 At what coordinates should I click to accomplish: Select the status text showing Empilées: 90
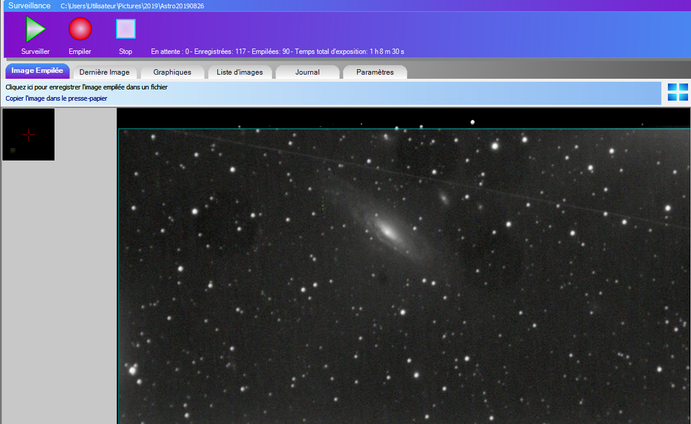[x=271, y=52]
